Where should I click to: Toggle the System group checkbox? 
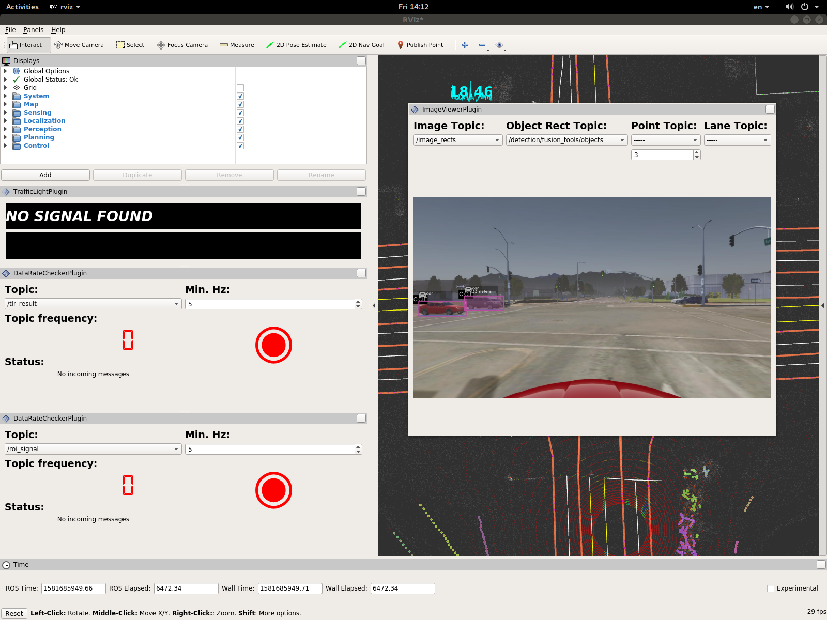coord(240,96)
